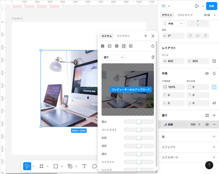Open the プロトタイプ tab
Viewport: 219px width, 174px height.
(x=185, y=15)
